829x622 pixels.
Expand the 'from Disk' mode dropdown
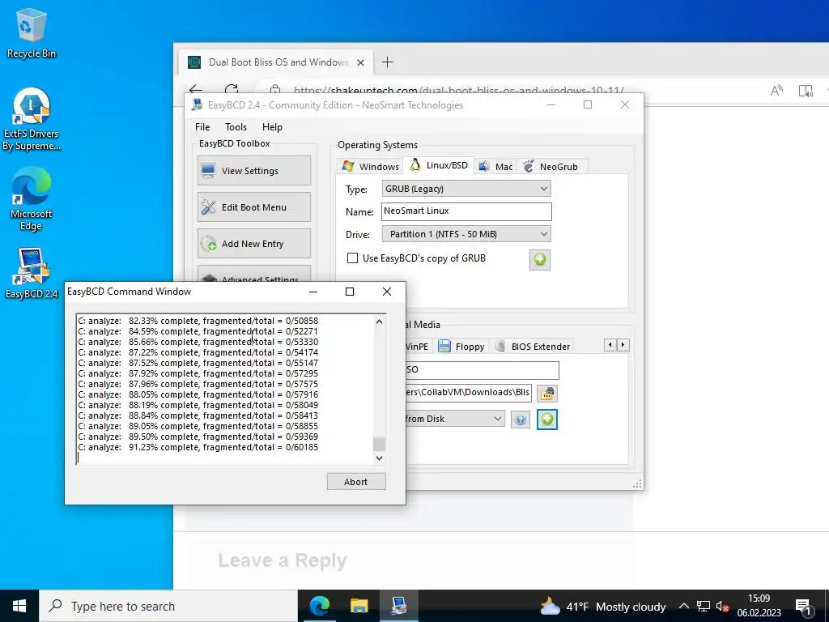[455, 419]
